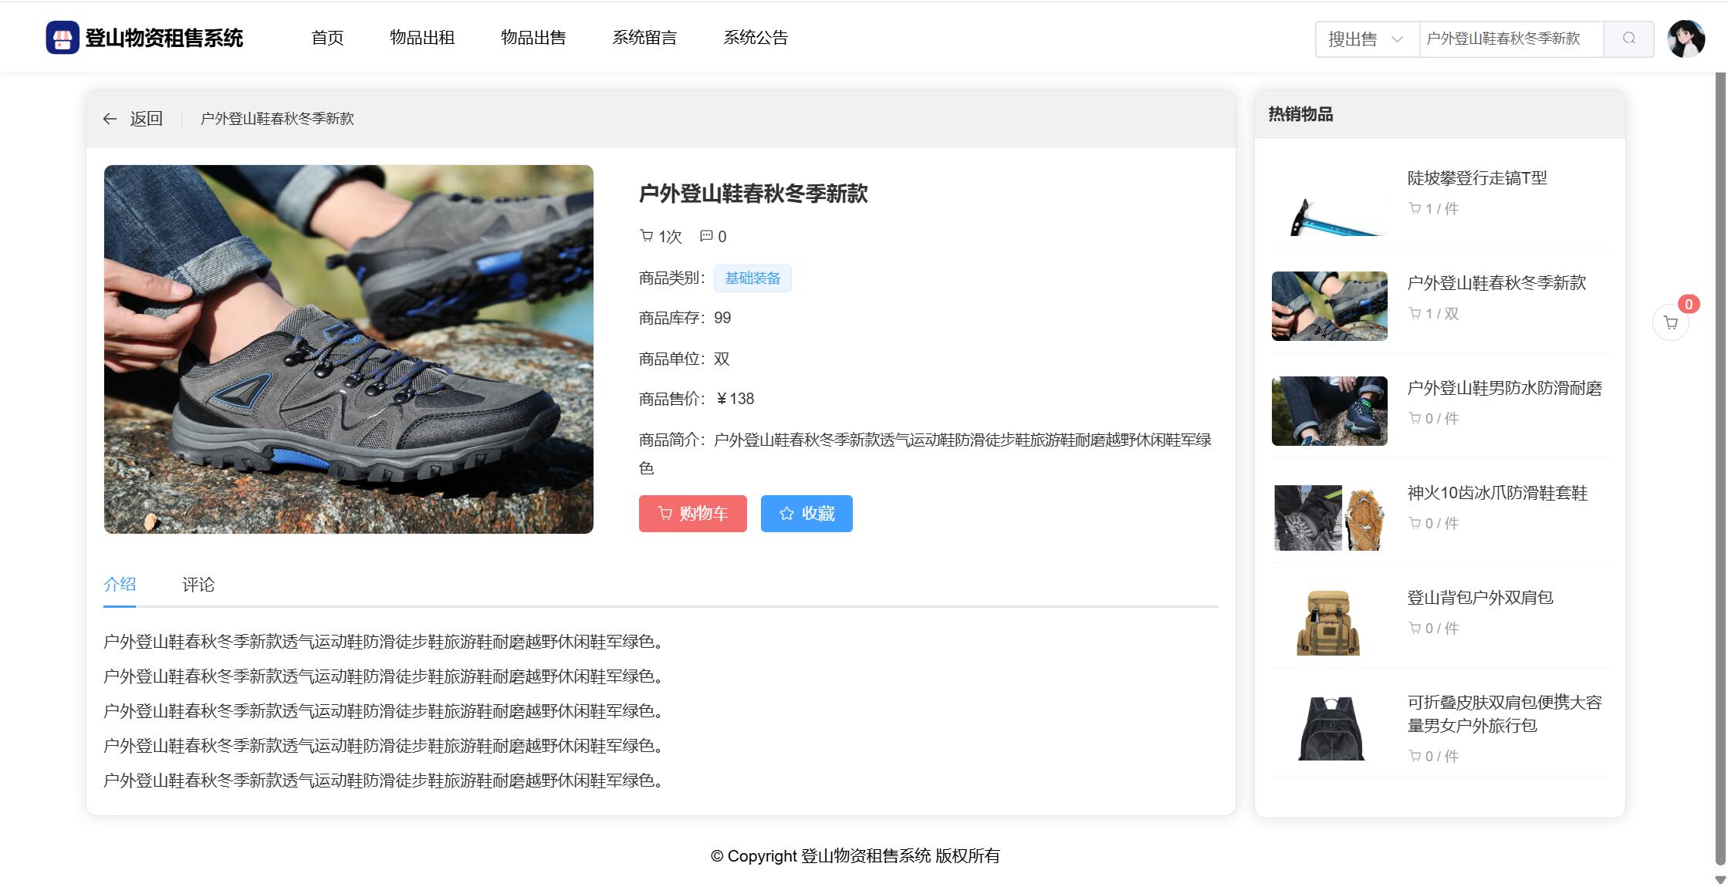Click the purchase count cart icon
This screenshot has height=887, width=1728.
pyautogui.click(x=647, y=236)
